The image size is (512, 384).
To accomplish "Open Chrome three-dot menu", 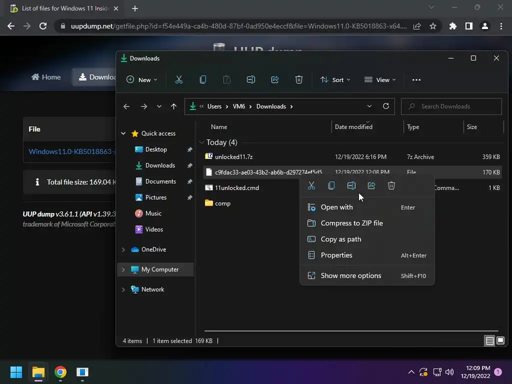I will [x=501, y=26].
